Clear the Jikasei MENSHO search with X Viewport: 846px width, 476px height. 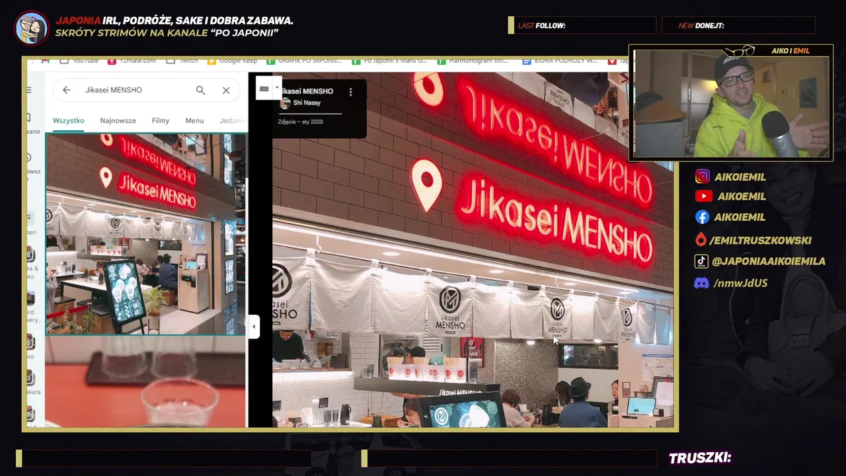(226, 90)
